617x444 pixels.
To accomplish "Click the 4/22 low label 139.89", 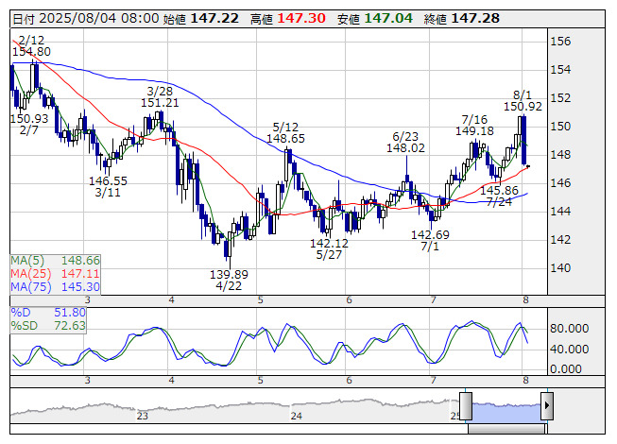I will pyautogui.click(x=228, y=274).
